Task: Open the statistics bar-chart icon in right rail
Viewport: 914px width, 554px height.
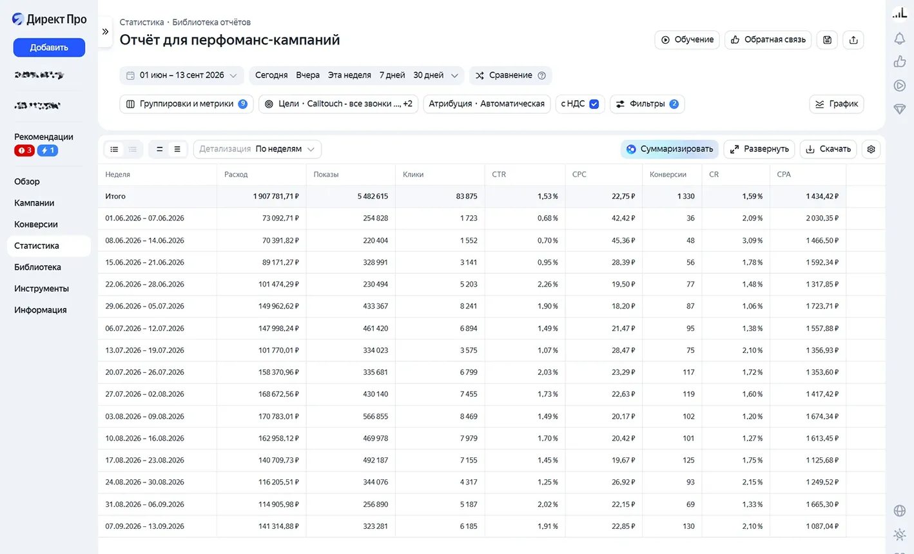Action: (900, 13)
